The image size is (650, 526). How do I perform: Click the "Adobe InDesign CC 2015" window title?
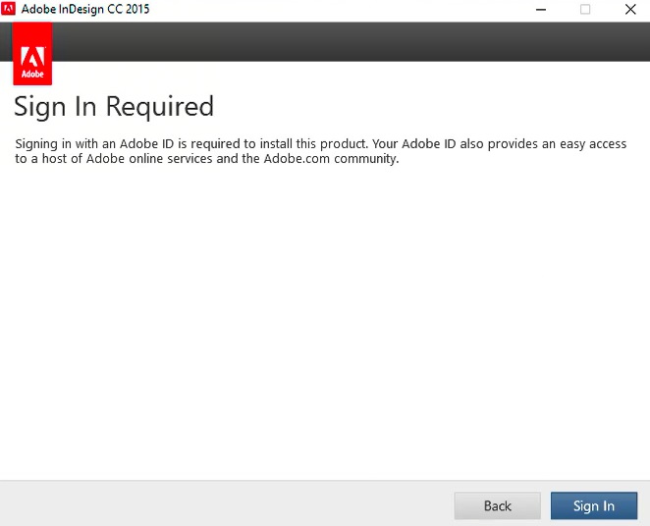[85, 9]
